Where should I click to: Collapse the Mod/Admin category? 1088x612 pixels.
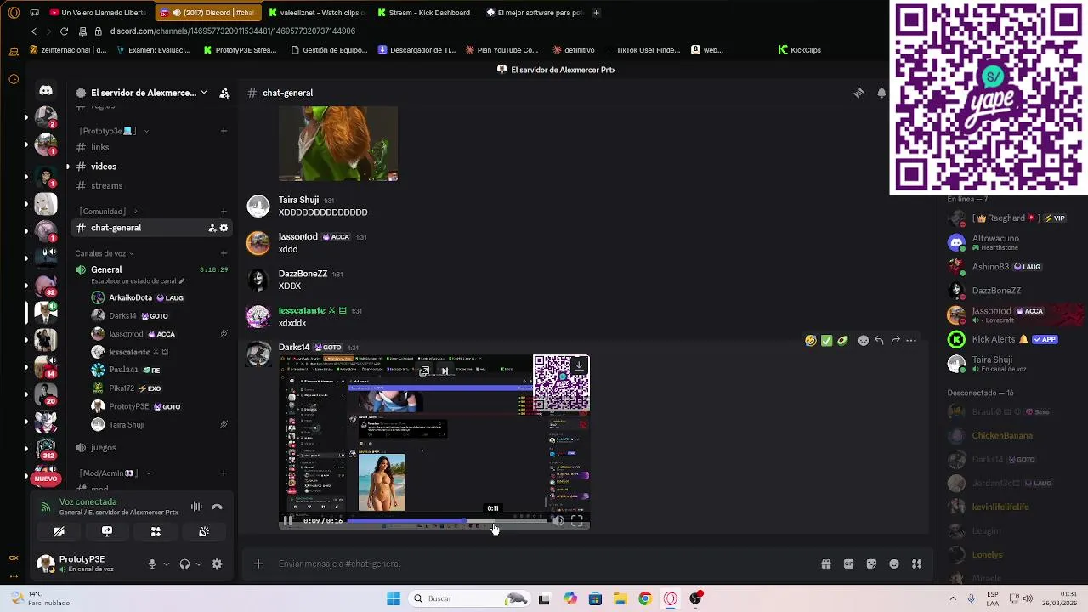[115, 473]
